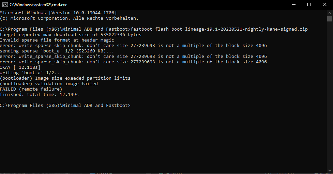Click the vertical scrollbar thumb
Image resolution: width=333 pixels, height=174 pixels.
click(x=330, y=19)
